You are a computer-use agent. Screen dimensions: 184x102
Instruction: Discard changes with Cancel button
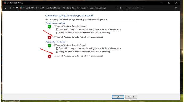coord(131,97)
